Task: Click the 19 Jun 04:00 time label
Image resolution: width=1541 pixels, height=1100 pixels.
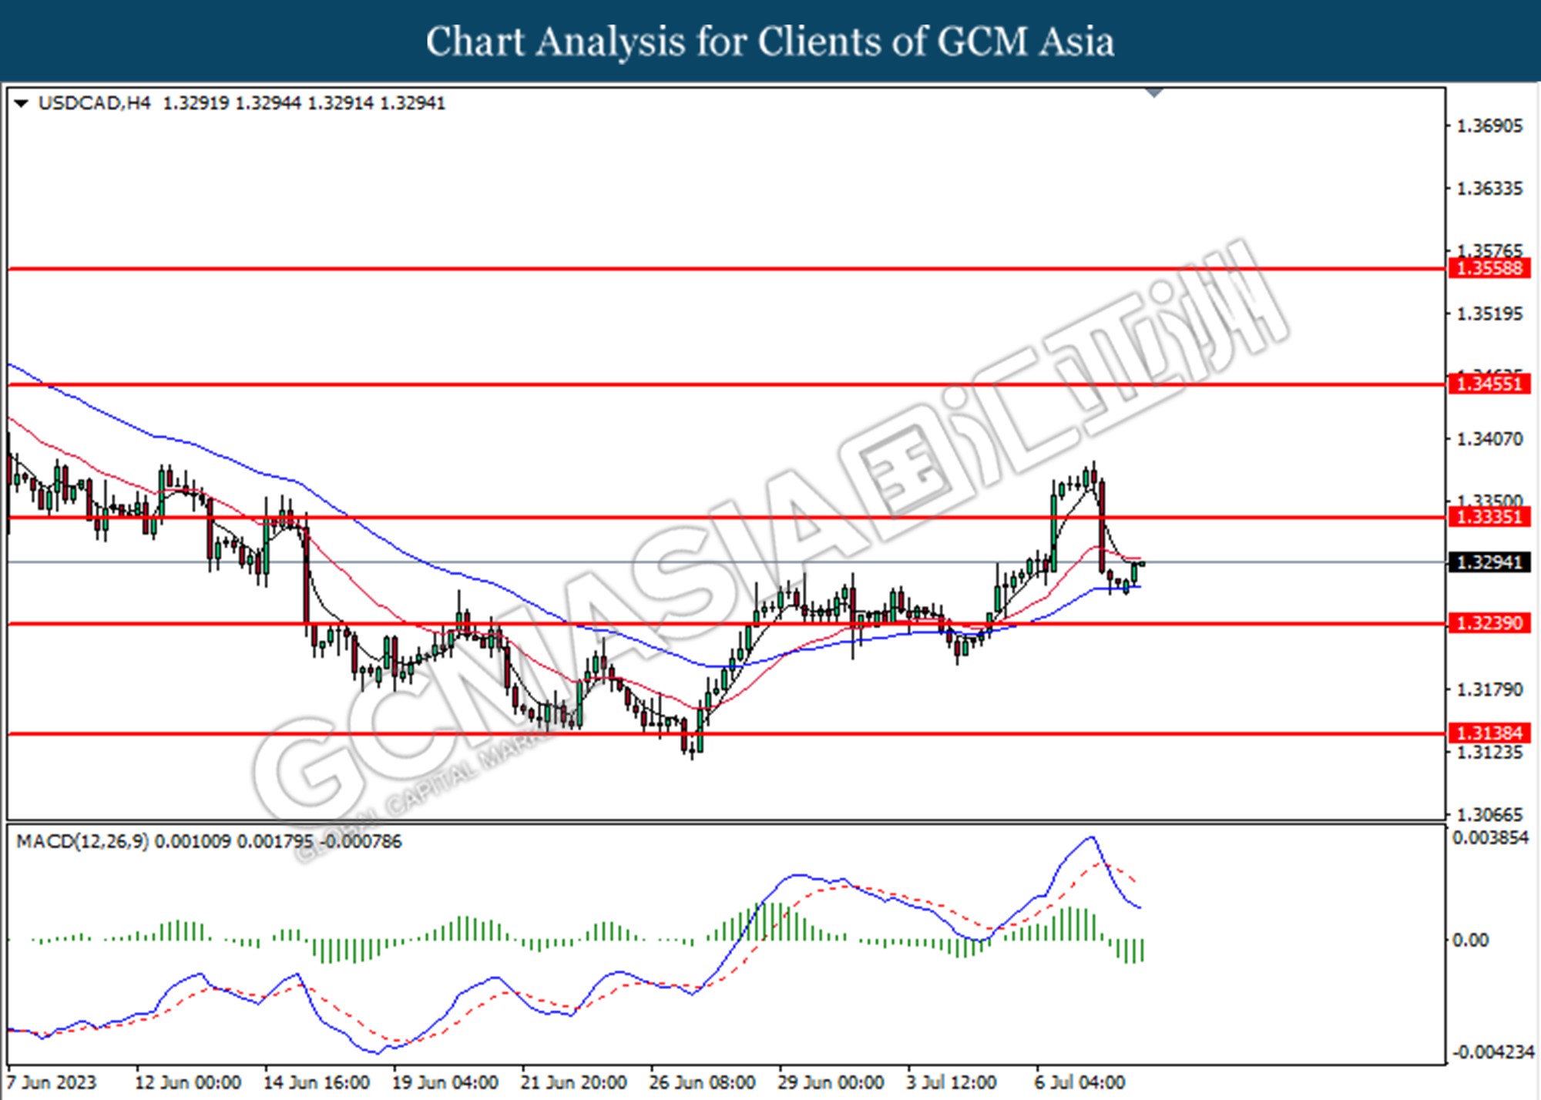Action: pyautogui.click(x=445, y=1082)
